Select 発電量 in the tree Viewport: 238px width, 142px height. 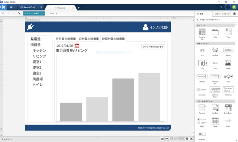[x=36, y=39]
